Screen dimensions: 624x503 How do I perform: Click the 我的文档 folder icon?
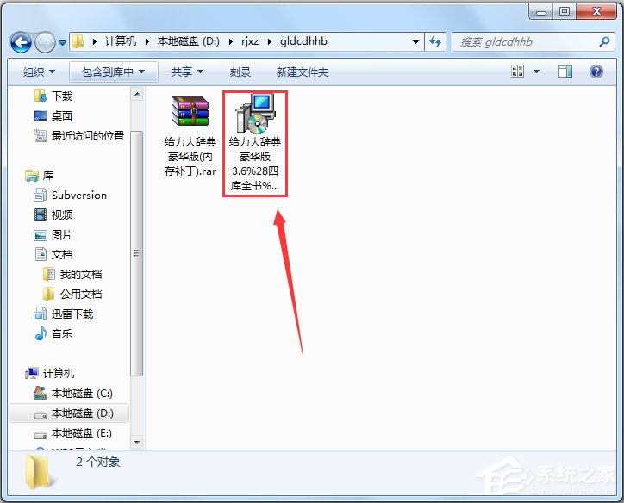48,275
